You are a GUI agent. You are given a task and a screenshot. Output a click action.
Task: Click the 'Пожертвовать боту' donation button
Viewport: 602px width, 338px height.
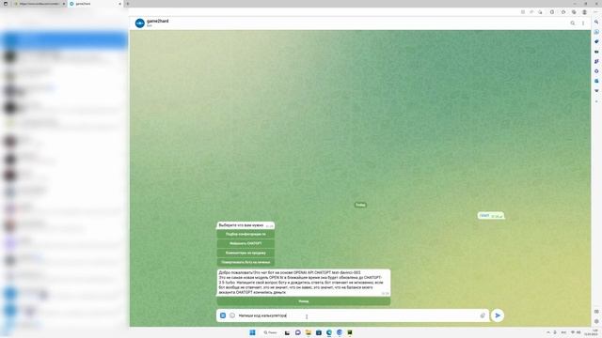[246, 262]
